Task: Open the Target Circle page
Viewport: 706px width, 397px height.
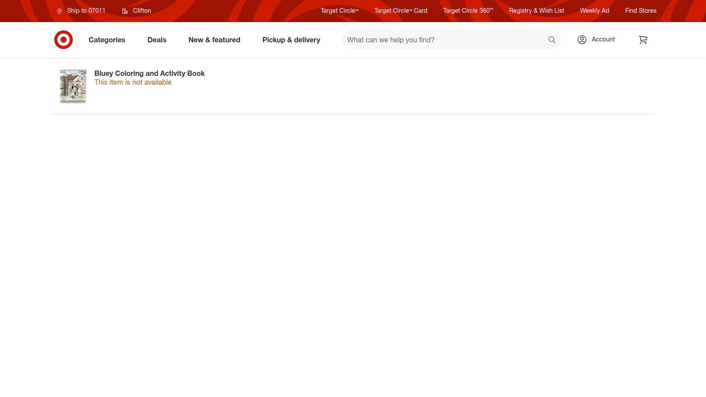Action: click(x=339, y=11)
